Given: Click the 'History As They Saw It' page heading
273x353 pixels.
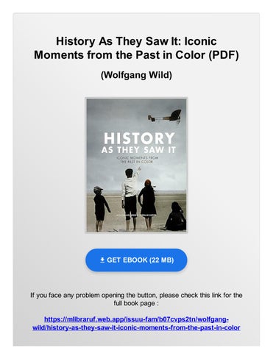Looking at the screenshot, I should [136, 48].
